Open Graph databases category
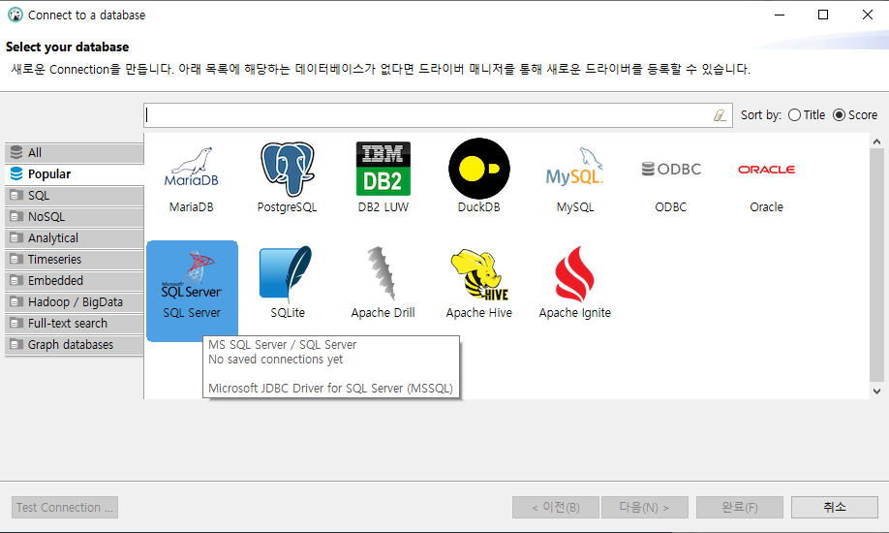 (x=75, y=345)
